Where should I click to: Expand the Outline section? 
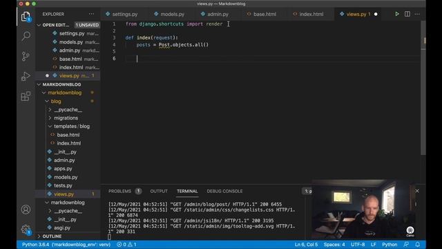point(39,237)
